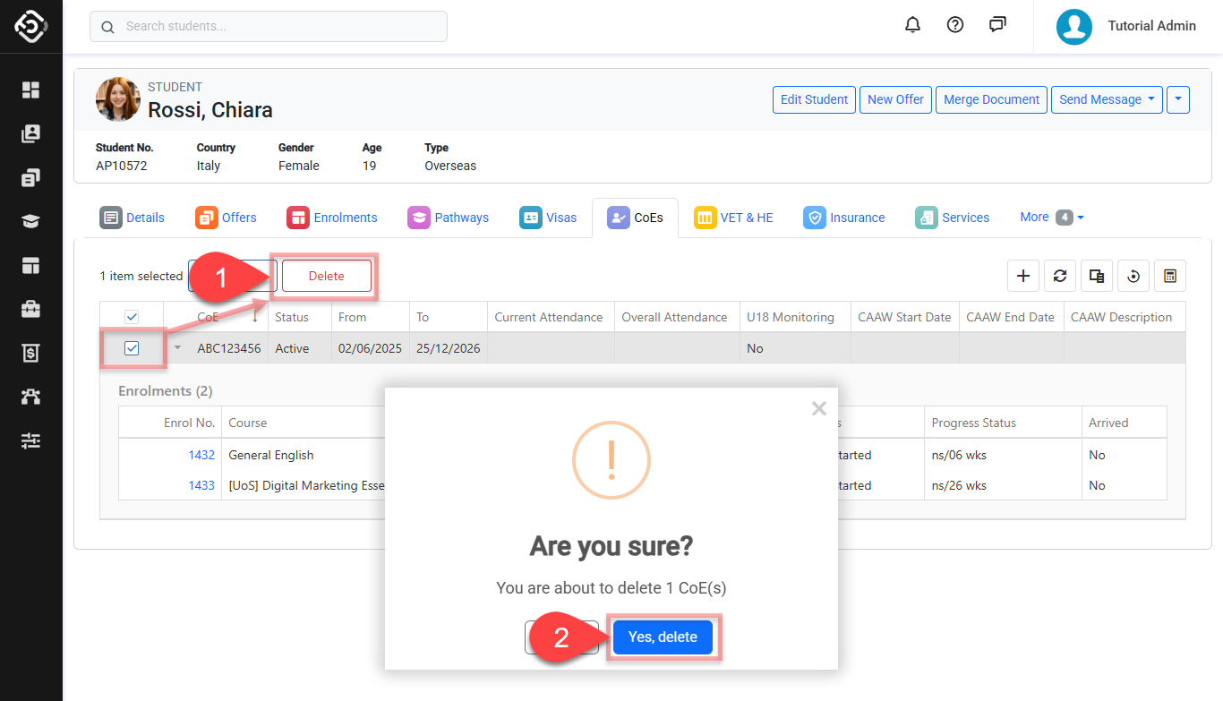Viewport: 1223px width, 701px height.
Task: Click the graduation cap sidebar icon
Action: click(31, 222)
